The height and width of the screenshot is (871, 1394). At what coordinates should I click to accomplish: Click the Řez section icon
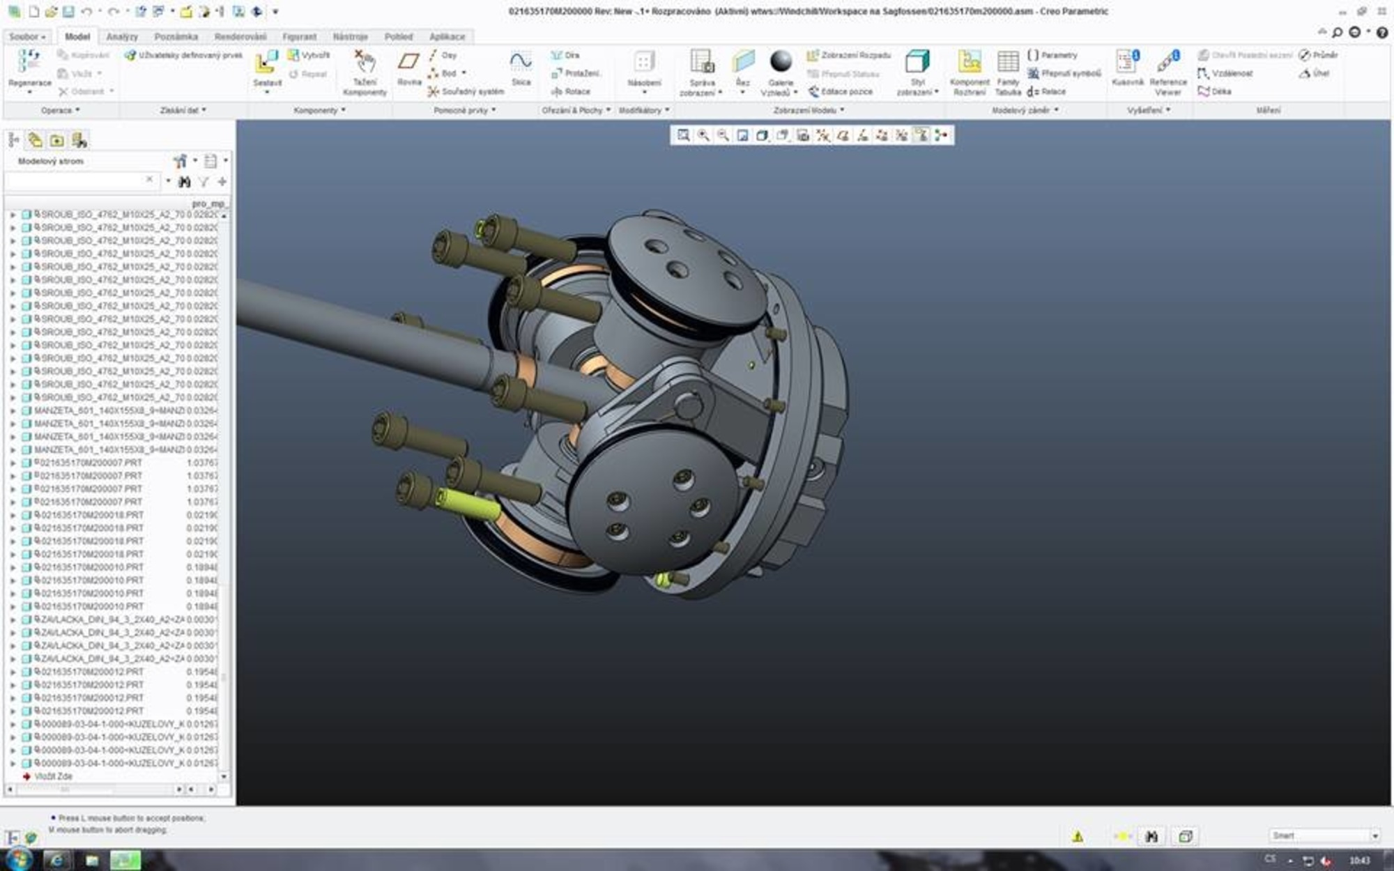743,62
